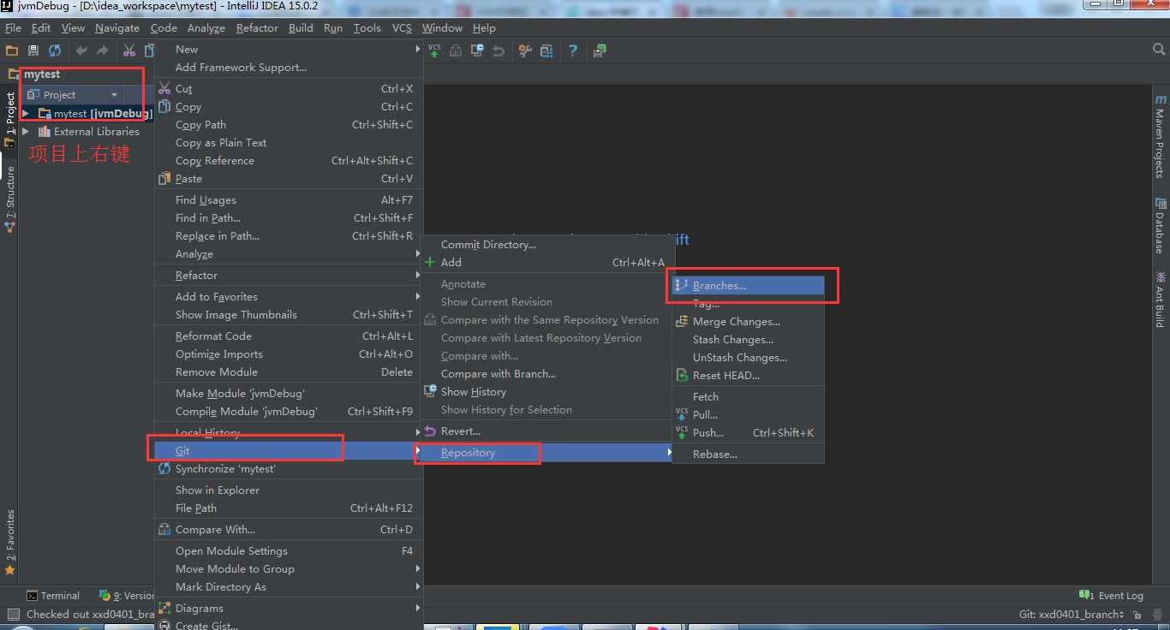The width and height of the screenshot is (1170, 630).
Task: Select Rebase... entry
Action: click(748, 455)
